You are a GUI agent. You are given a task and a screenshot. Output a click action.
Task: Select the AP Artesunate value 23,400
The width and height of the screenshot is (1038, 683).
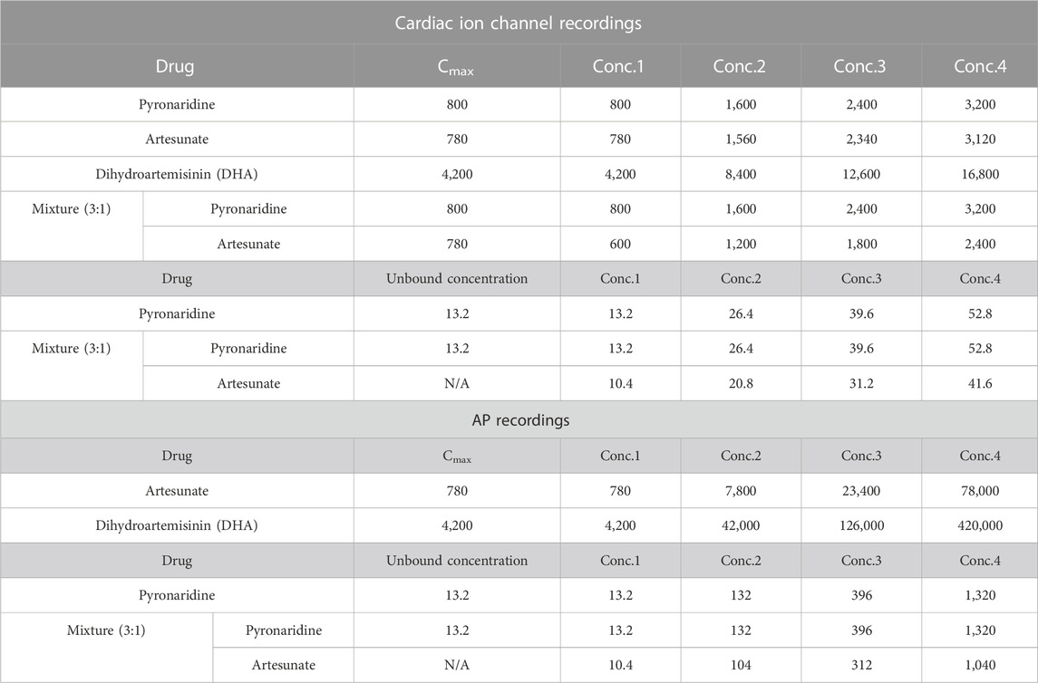click(861, 491)
